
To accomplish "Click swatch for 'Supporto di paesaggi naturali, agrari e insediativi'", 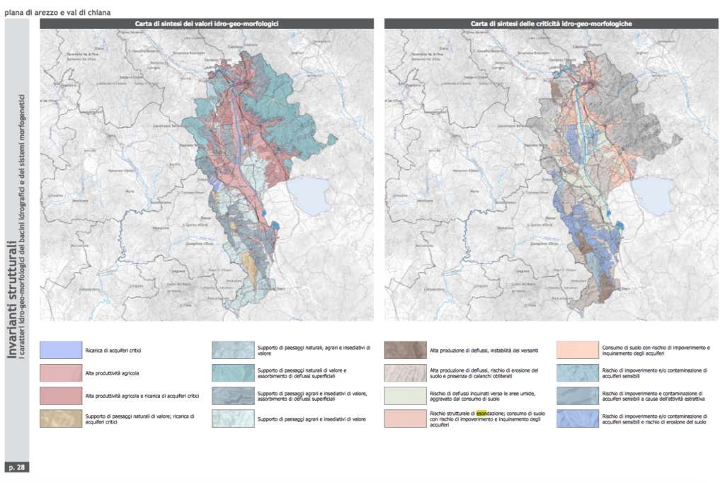I will 233,350.
